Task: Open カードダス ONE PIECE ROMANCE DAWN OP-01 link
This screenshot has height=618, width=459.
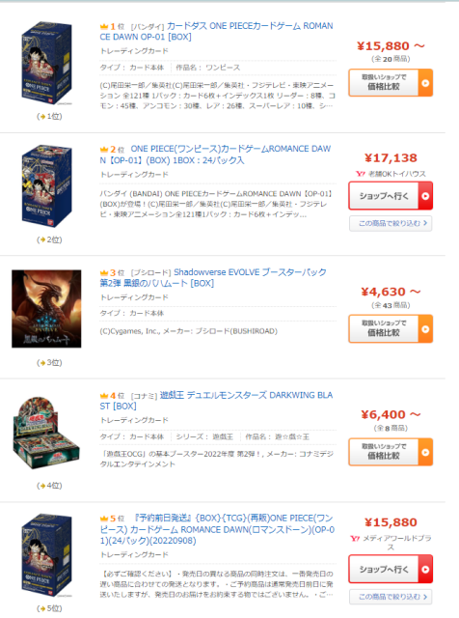Action: 217,31
